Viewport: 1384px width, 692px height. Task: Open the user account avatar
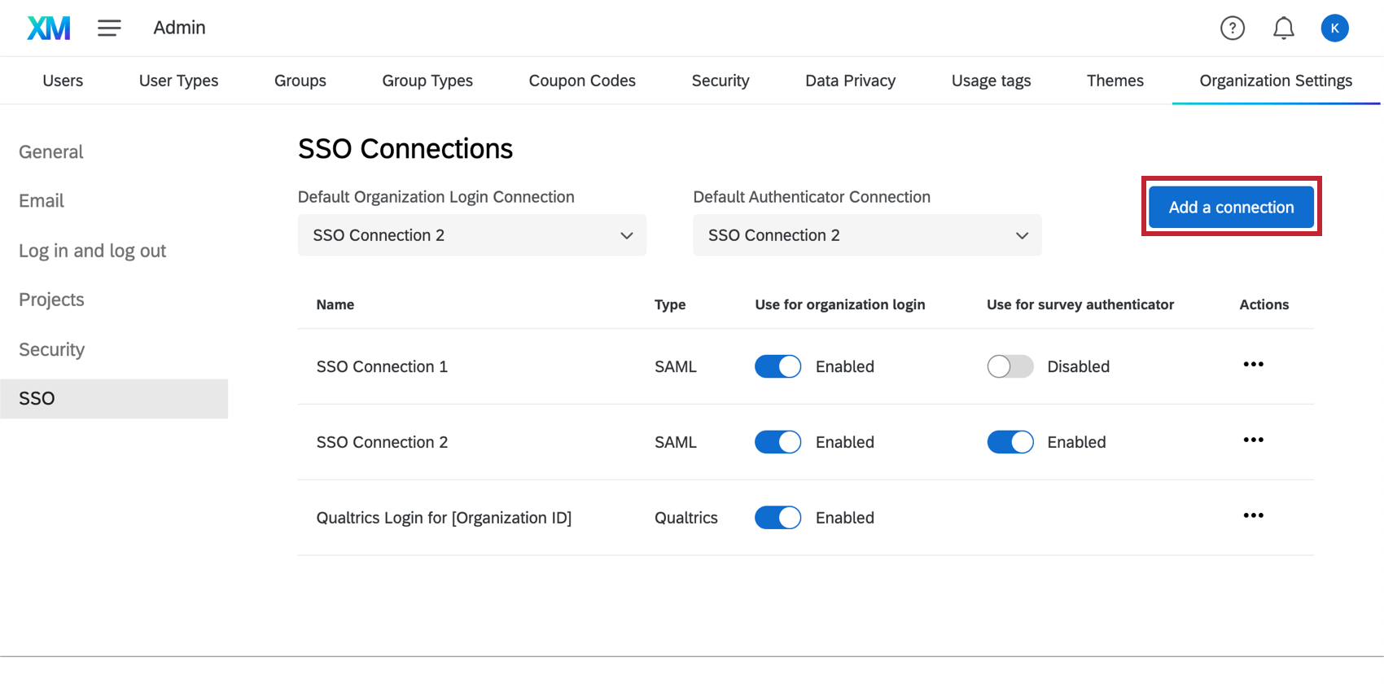(x=1334, y=28)
